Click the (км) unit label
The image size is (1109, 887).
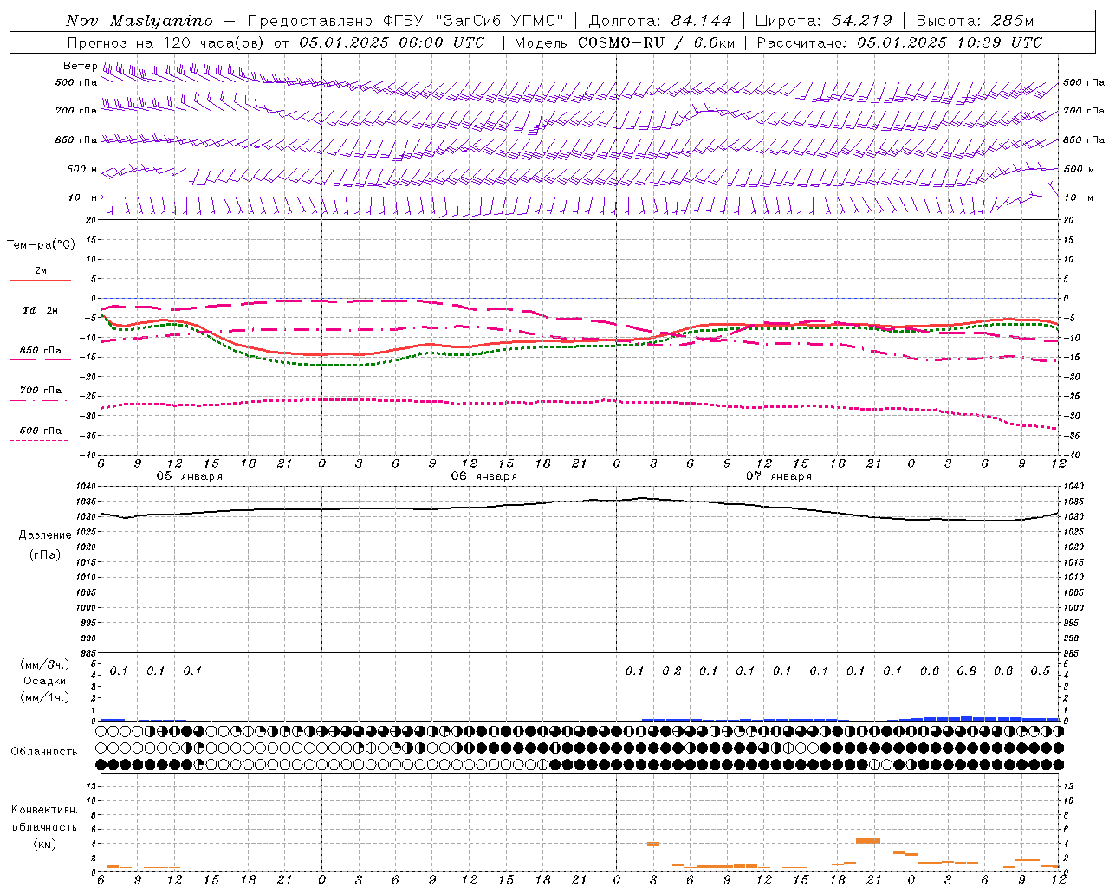45,844
